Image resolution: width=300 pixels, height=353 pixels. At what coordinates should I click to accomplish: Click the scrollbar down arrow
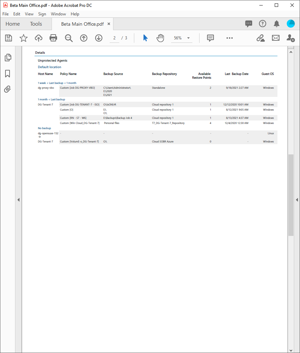(x=291, y=350)
